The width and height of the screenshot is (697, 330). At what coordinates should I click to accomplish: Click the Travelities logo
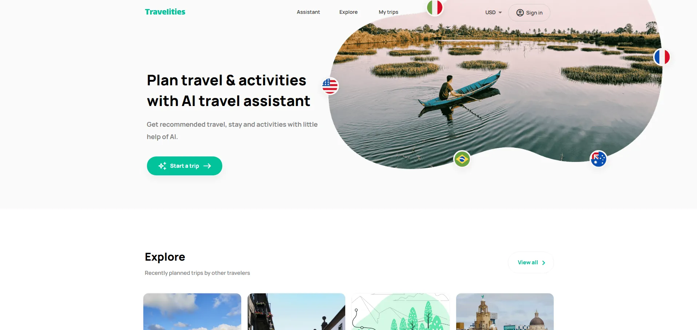pyautogui.click(x=165, y=12)
